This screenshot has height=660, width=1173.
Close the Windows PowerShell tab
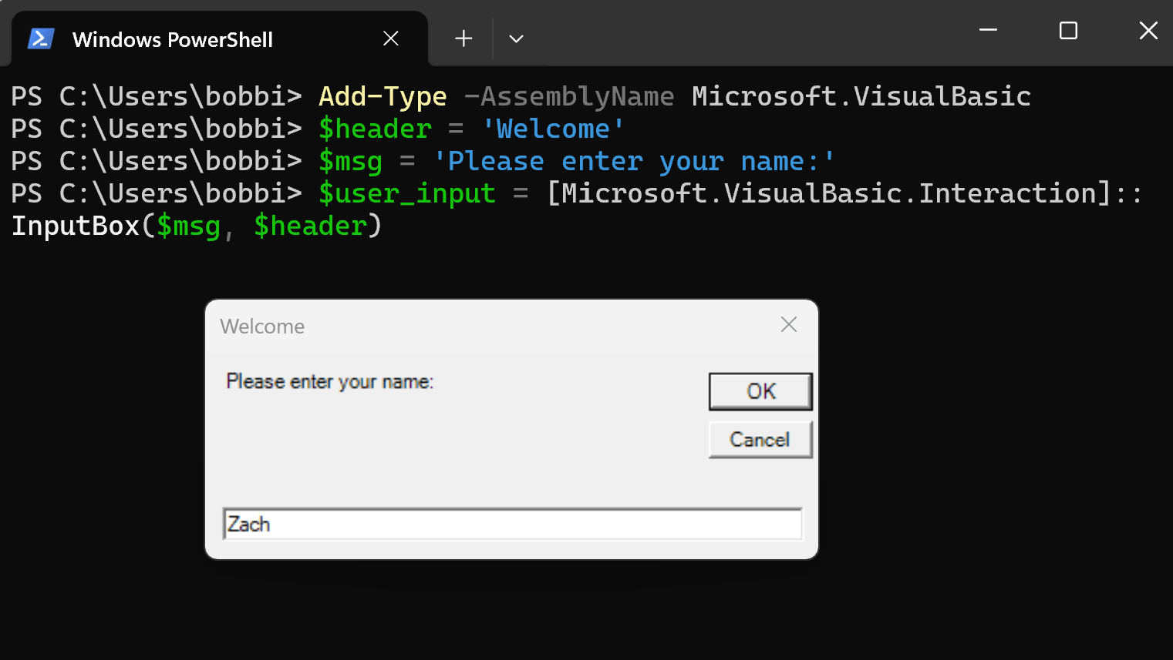coord(390,39)
